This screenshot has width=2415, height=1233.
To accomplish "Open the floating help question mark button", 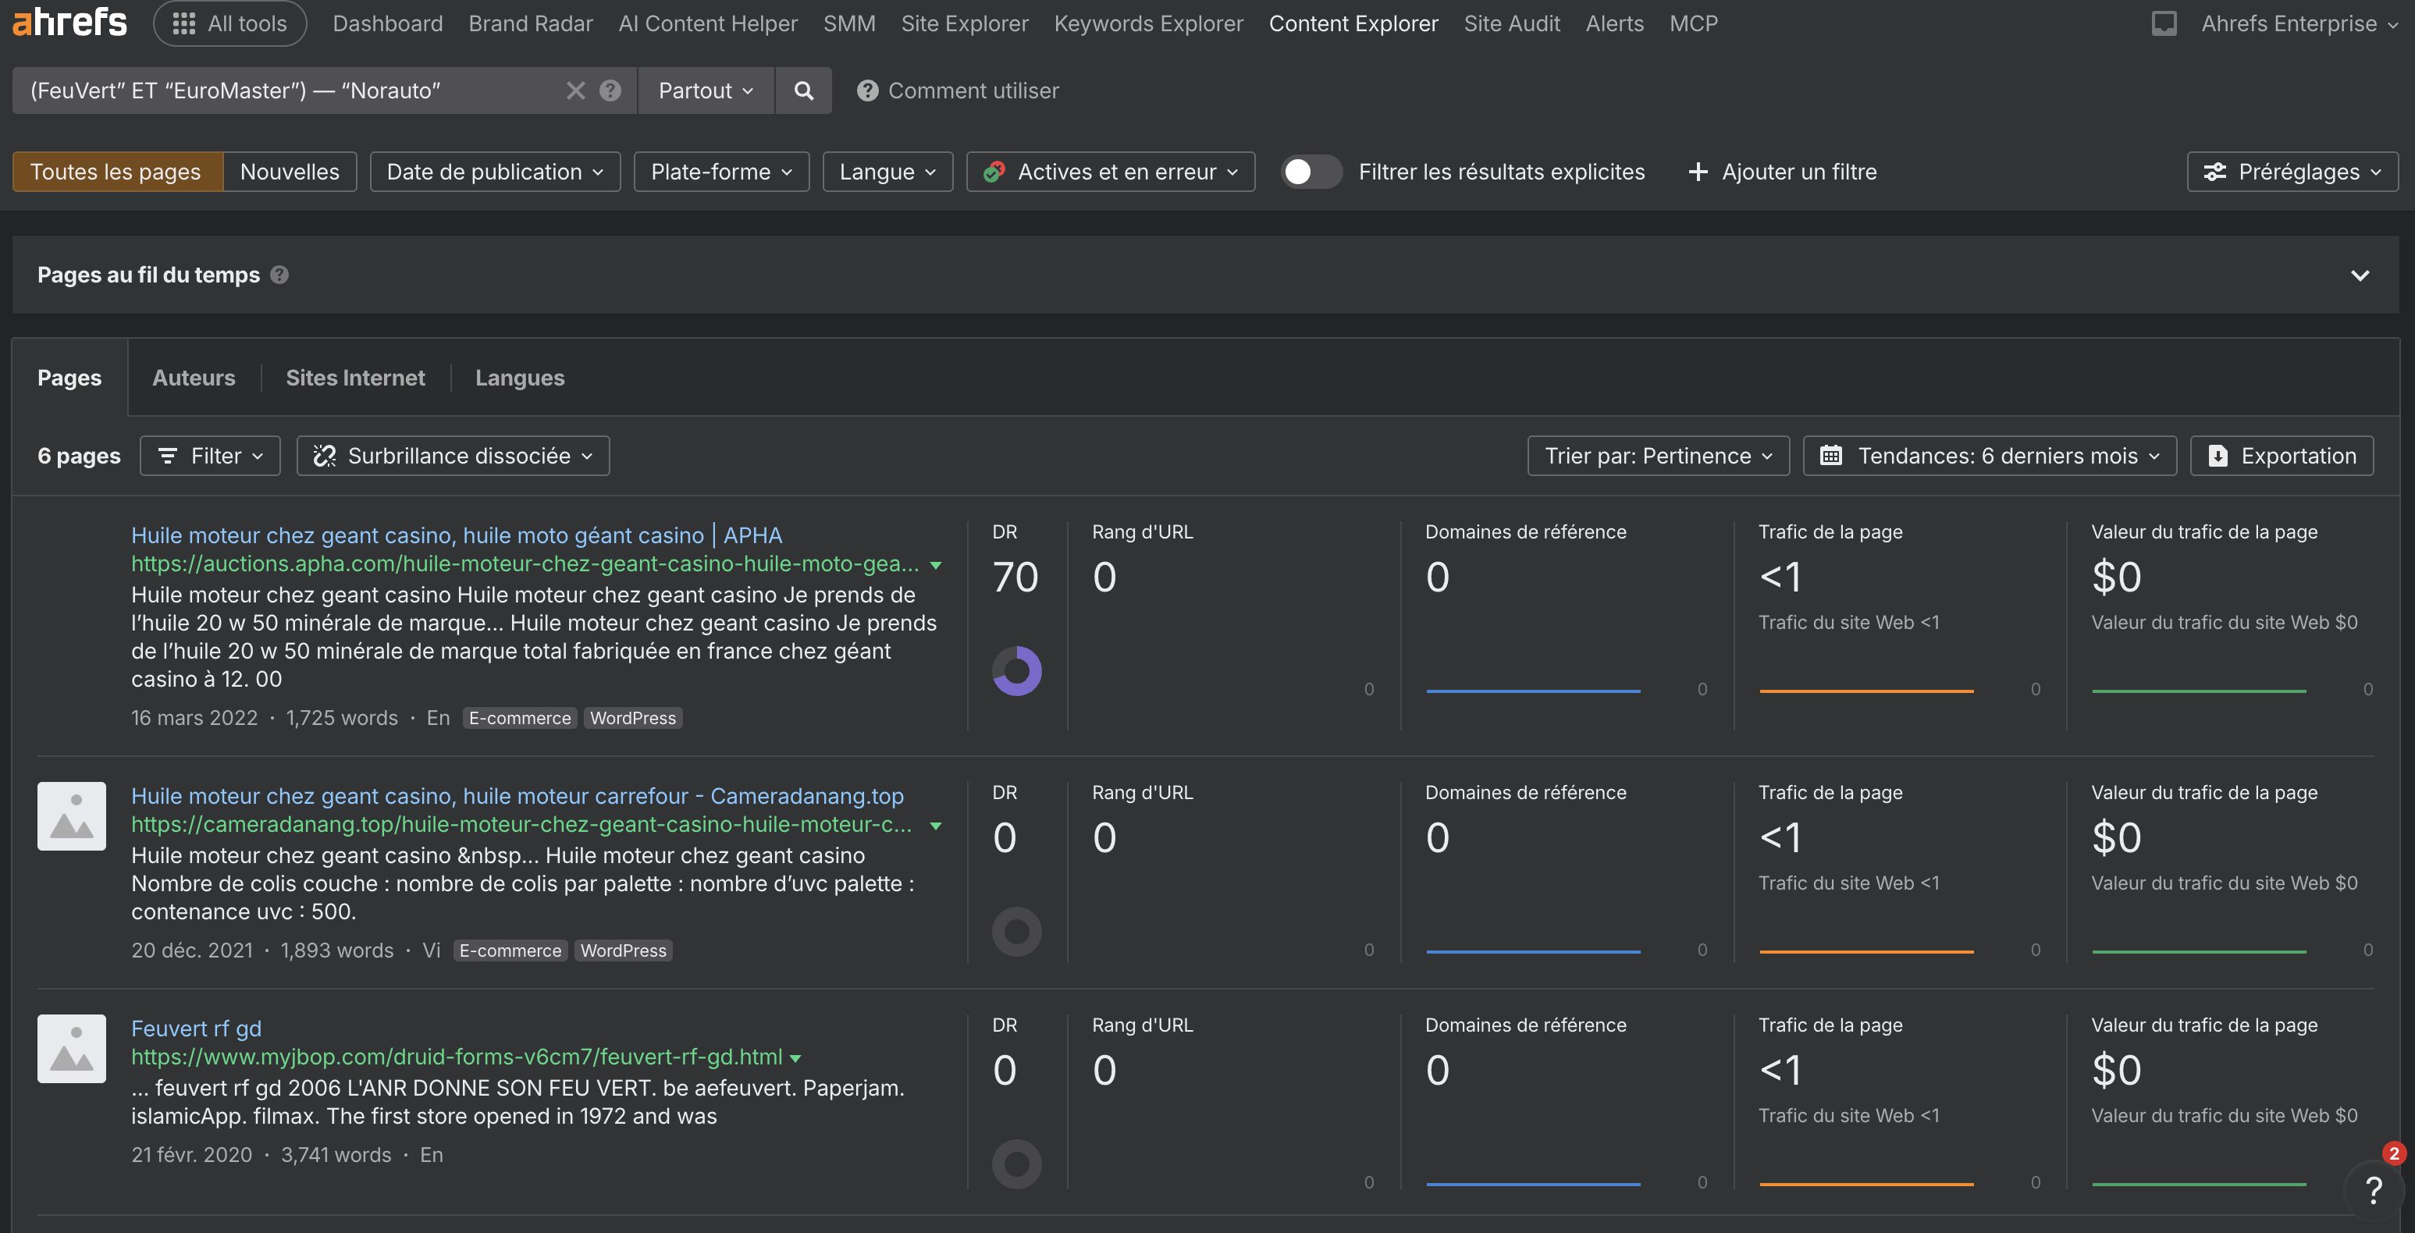I will [2373, 1191].
